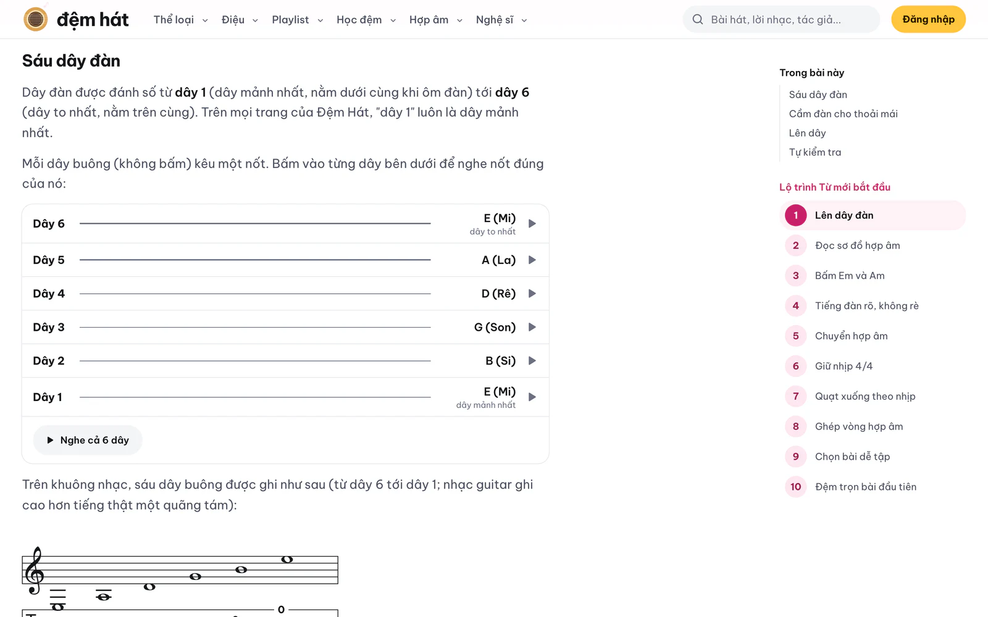Viewport: 988px width, 617px height.
Task: Jump to Sáu dây đàn section link
Action: click(x=818, y=94)
